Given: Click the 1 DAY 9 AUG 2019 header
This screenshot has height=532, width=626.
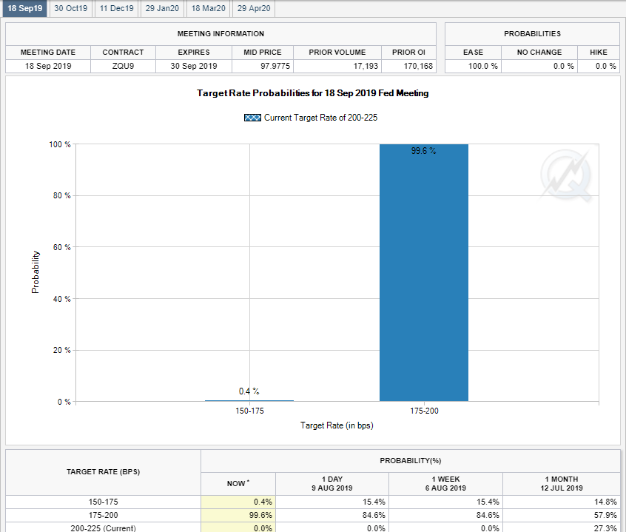Looking at the screenshot, I should tap(331, 483).
